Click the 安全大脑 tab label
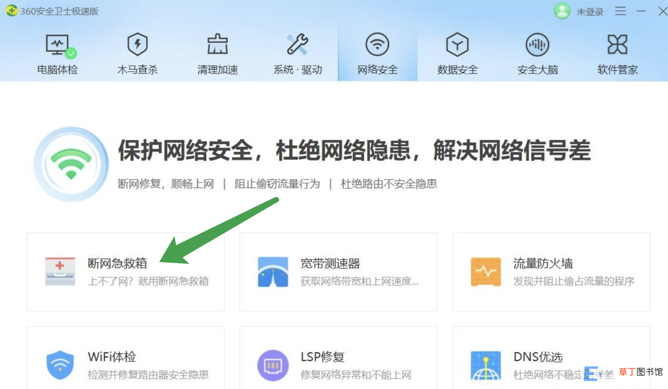The height and width of the screenshot is (389, 668). coord(538,70)
